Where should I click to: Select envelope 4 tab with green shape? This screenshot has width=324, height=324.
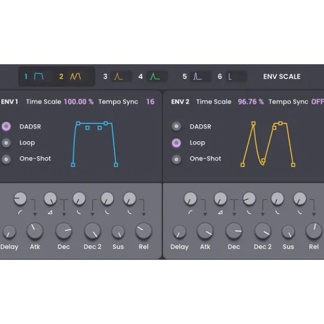click(x=153, y=76)
